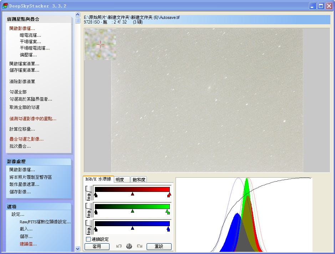Select the green channel midtone slider marker
Screen dimensions: 335x254
pyautogui.click(x=132, y=211)
